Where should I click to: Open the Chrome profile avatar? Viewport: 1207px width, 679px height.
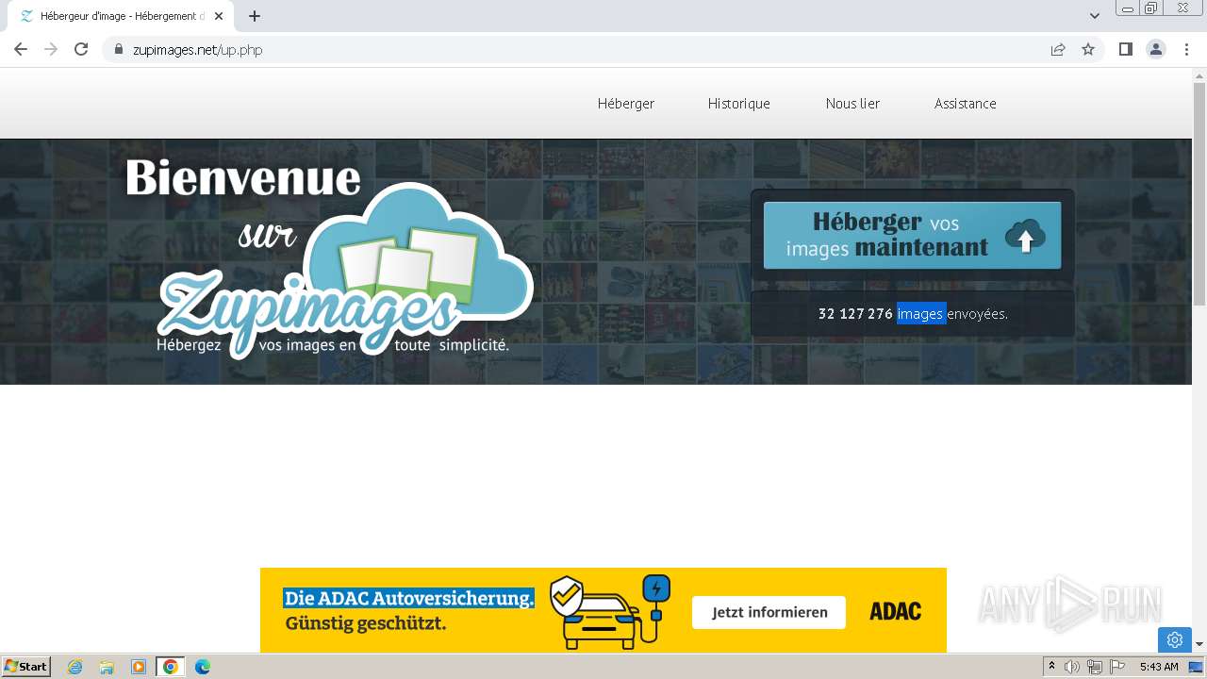pos(1156,50)
